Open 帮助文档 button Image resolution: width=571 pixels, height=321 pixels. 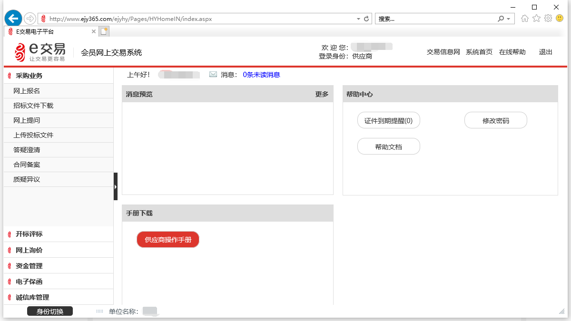pyautogui.click(x=389, y=146)
